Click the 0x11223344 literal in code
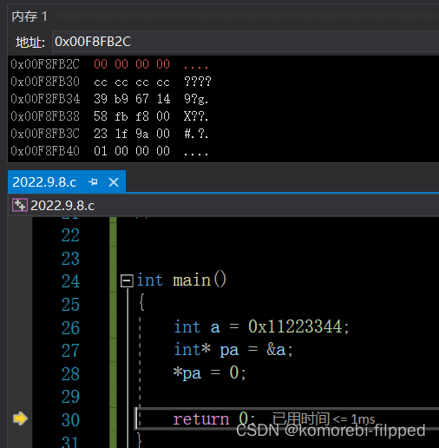The height and width of the screenshot is (448, 439). click(x=295, y=326)
